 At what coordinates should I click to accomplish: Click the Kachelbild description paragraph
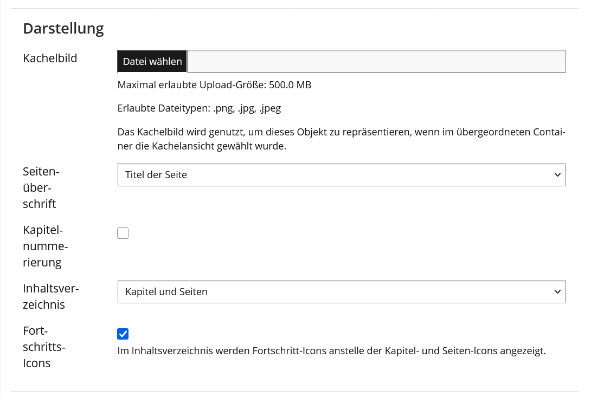click(x=341, y=139)
